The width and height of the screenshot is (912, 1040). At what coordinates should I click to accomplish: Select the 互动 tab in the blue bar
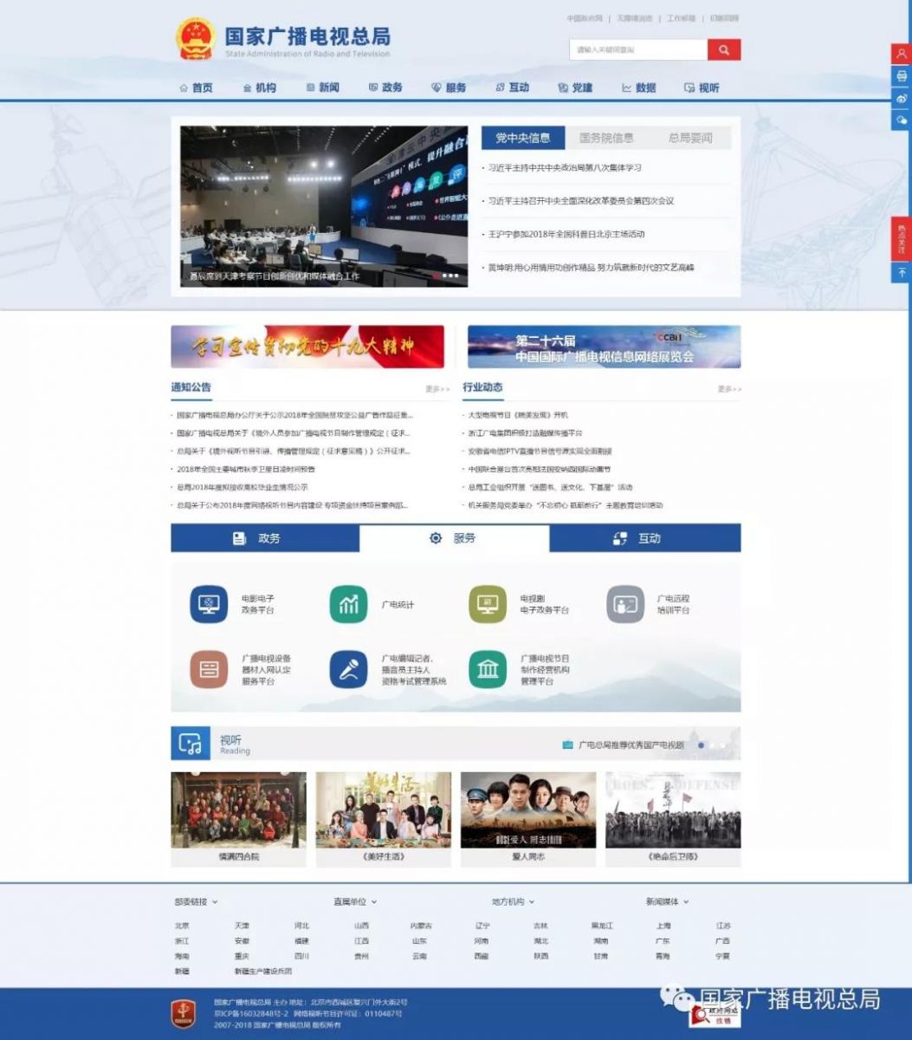pyautogui.click(x=645, y=538)
